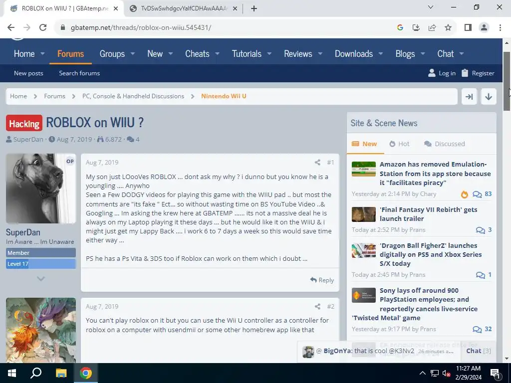Image resolution: width=511 pixels, height=383 pixels.
Task: Expand Groups menu dropdown arrow
Action: (x=133, y=54)
